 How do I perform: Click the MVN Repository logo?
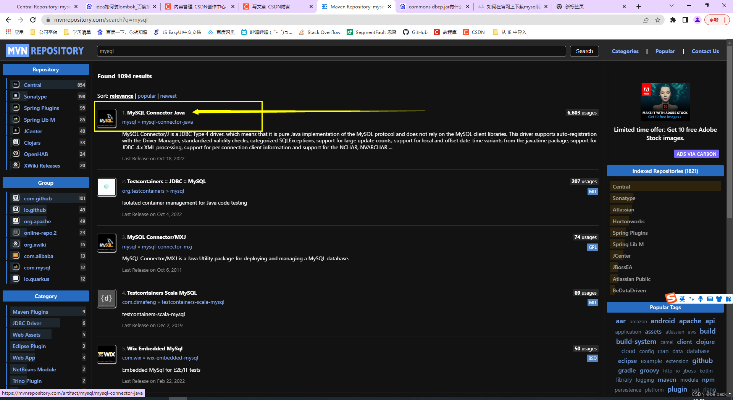point(45,51)
